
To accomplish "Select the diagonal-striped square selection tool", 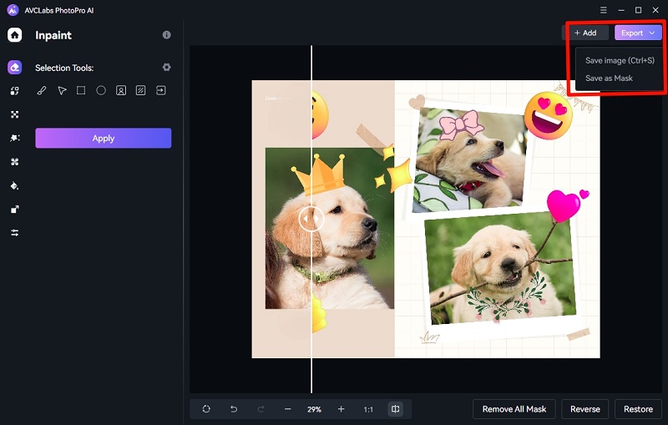I will [140, 90].
